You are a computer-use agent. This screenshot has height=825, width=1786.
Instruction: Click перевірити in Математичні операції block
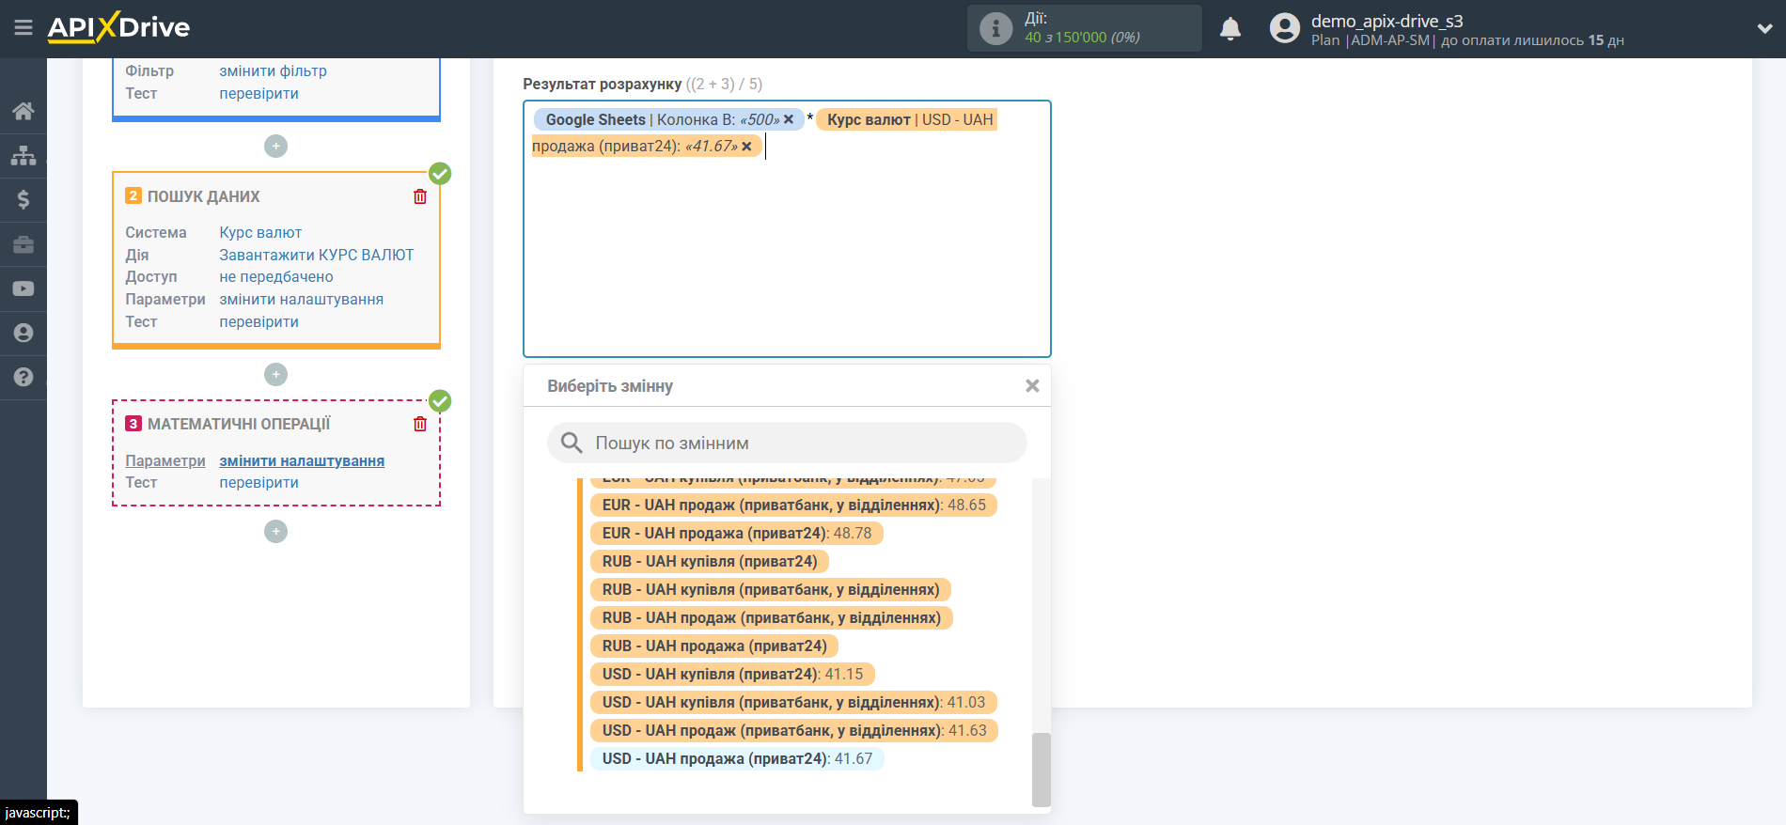[x=259, y=482]
